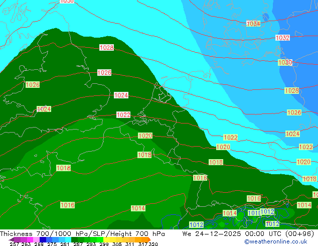The image size is (318, 246).
Task: Select the bright lime green legend swatch
Action: pyautogui.click(x=100, y=239)
